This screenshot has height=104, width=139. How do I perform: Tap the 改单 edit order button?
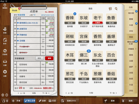pos(42,101)
